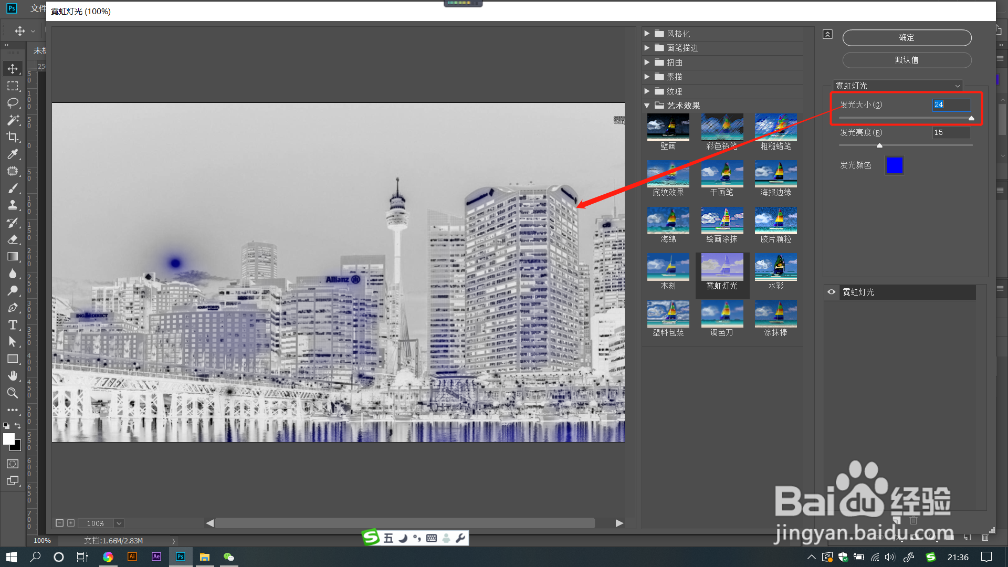Hide the 霓虹灯光 effect layer eye
This screenshot has width=1008, height=567.
(832, 292)
